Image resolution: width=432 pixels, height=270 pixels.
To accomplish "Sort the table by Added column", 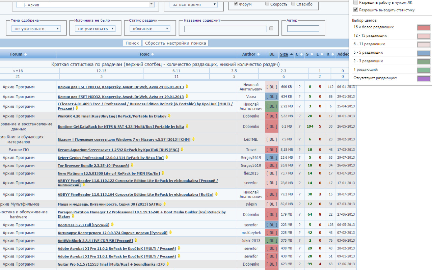I will point(344,54).
